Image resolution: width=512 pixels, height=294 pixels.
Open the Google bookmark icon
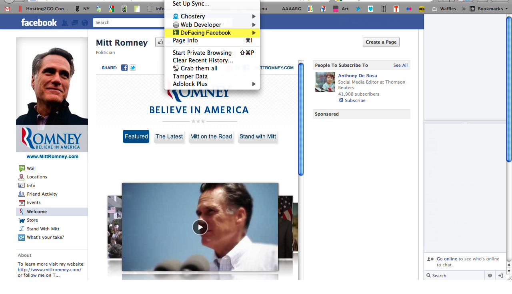(x=111, y=9)
